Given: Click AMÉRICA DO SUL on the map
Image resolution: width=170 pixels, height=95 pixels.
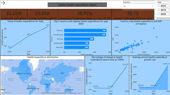Looking at the screenshot, I should coord(33,89).
